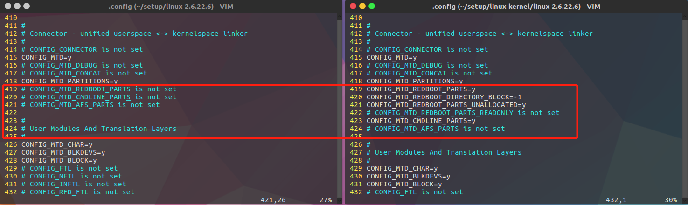Click CONFIG_MTD_PARTITIONS=y in left window
Viewport: 688px width, 205px height.
69,81
